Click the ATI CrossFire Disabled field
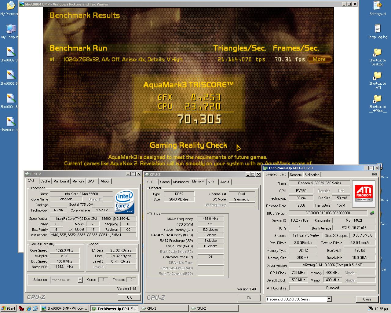 tap(332, 288)
